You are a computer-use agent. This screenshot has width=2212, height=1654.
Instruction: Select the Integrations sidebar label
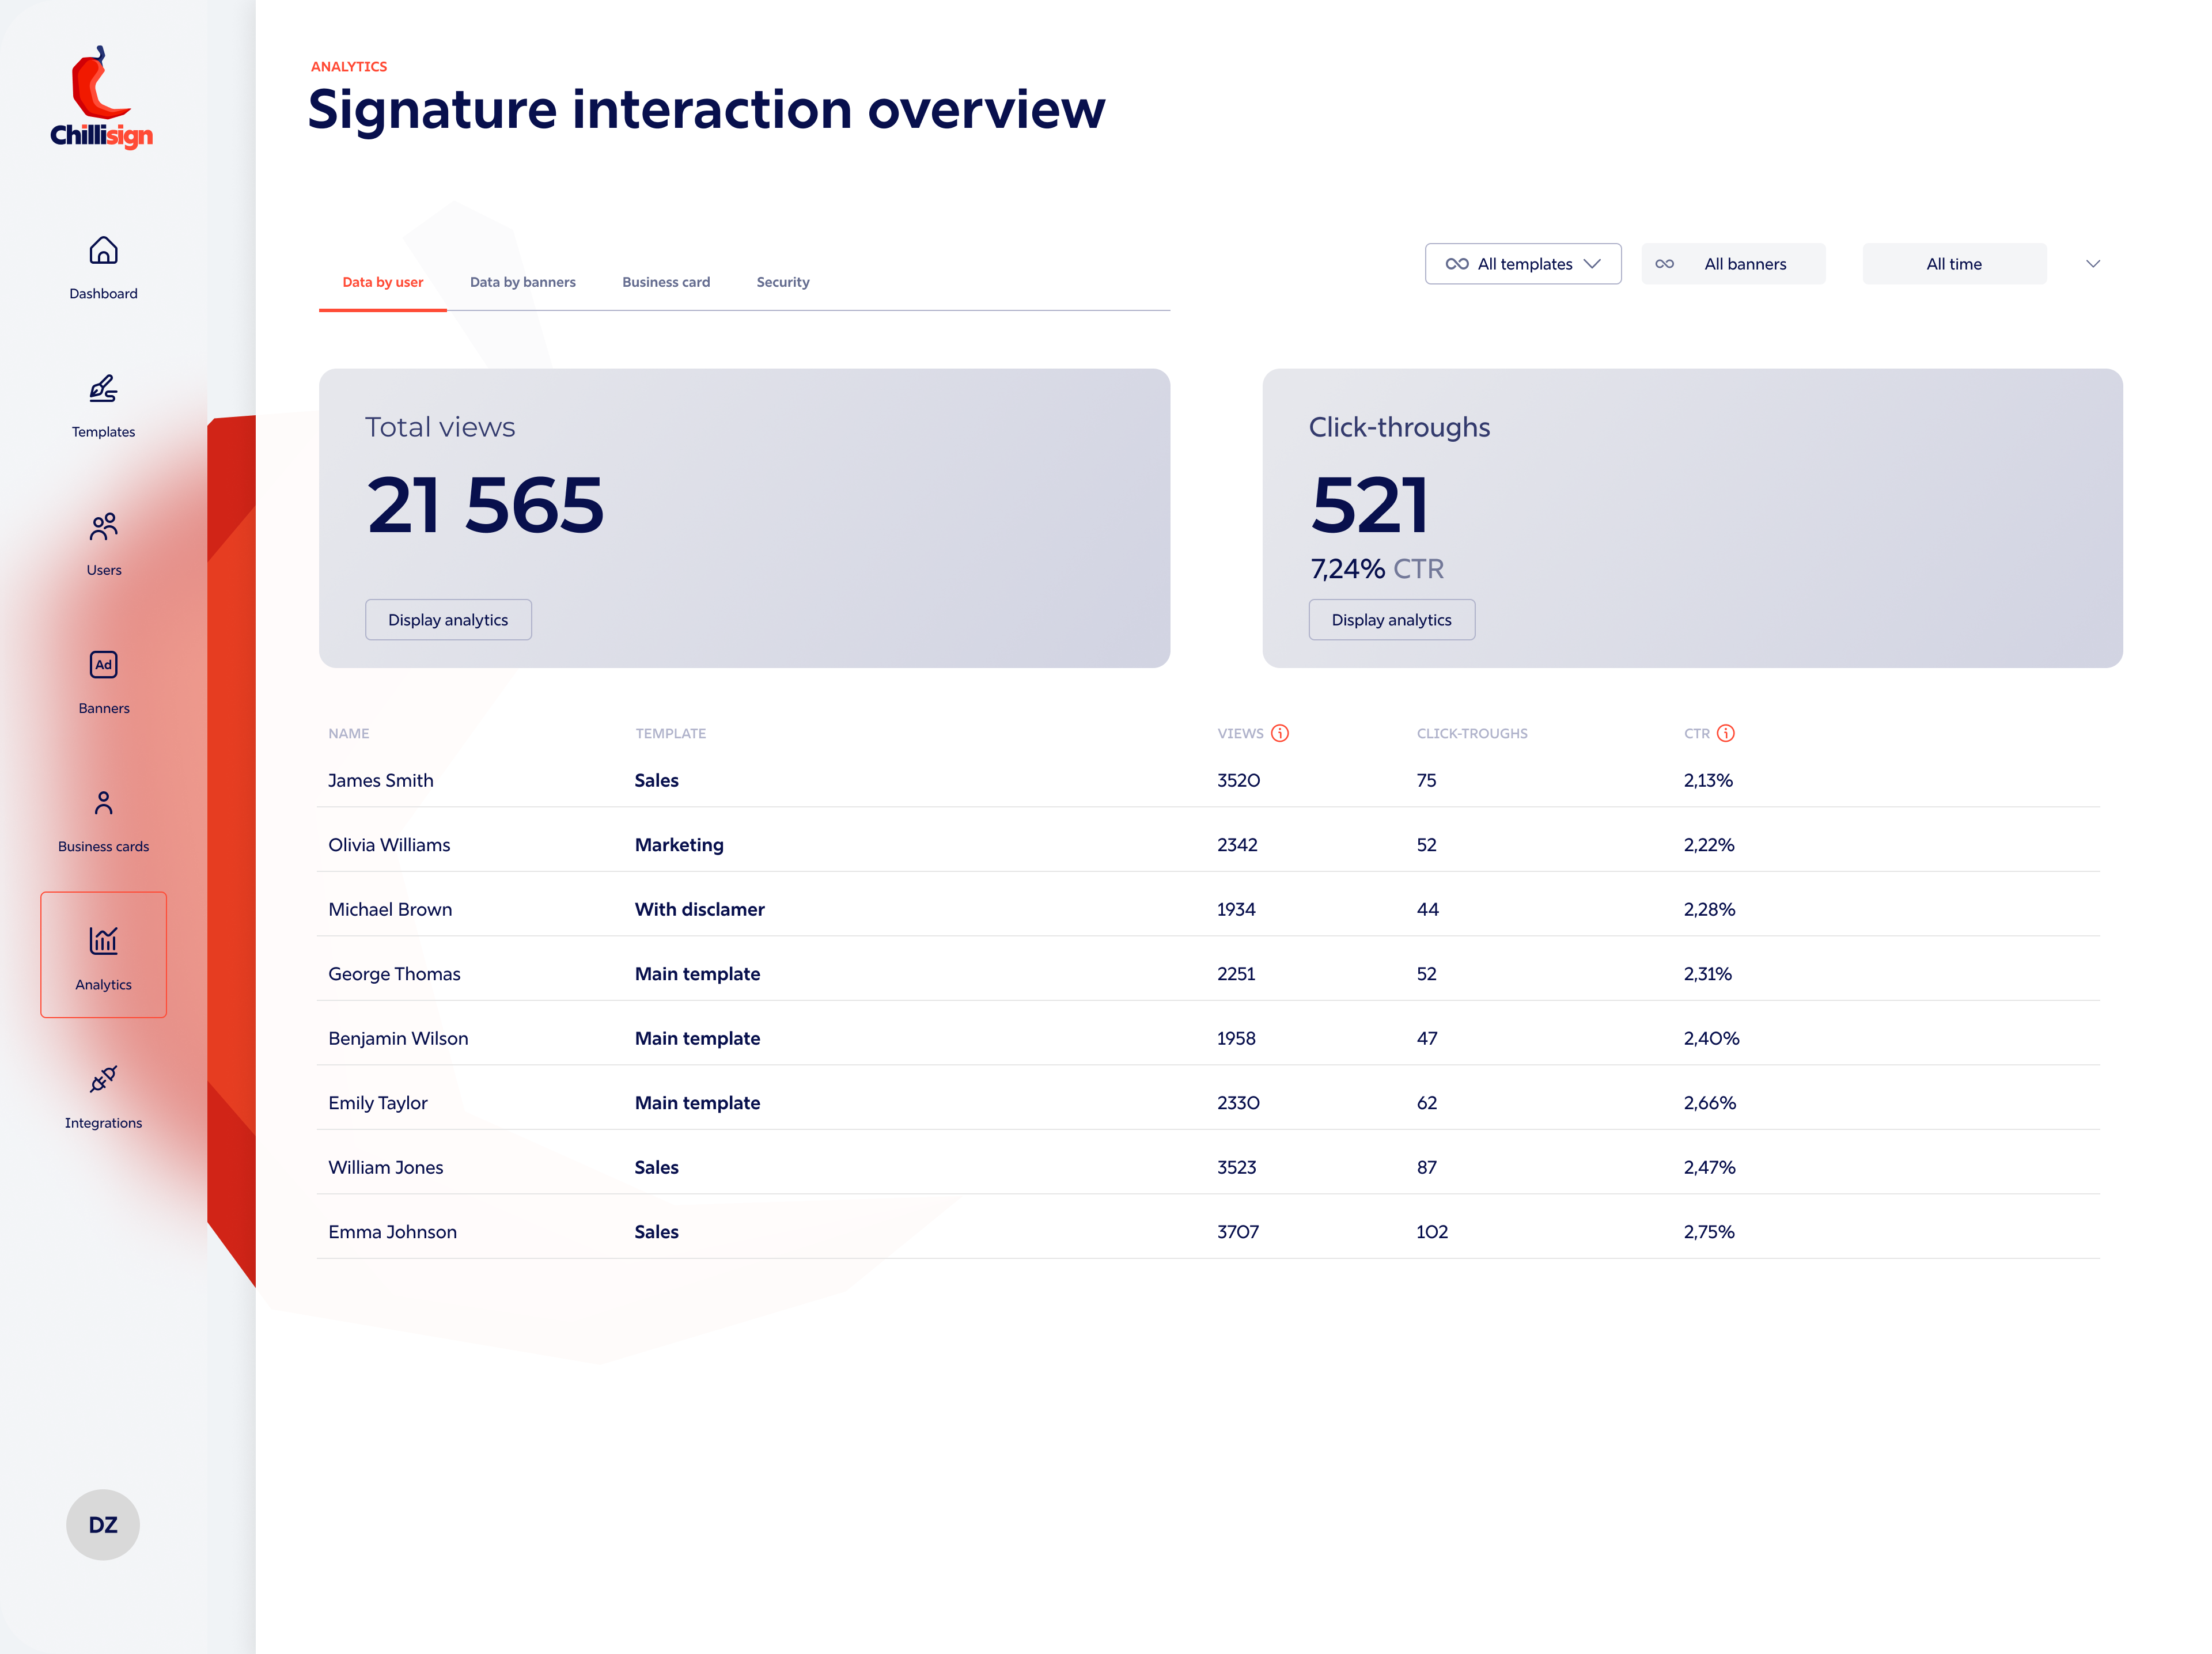pos(103,1123)
